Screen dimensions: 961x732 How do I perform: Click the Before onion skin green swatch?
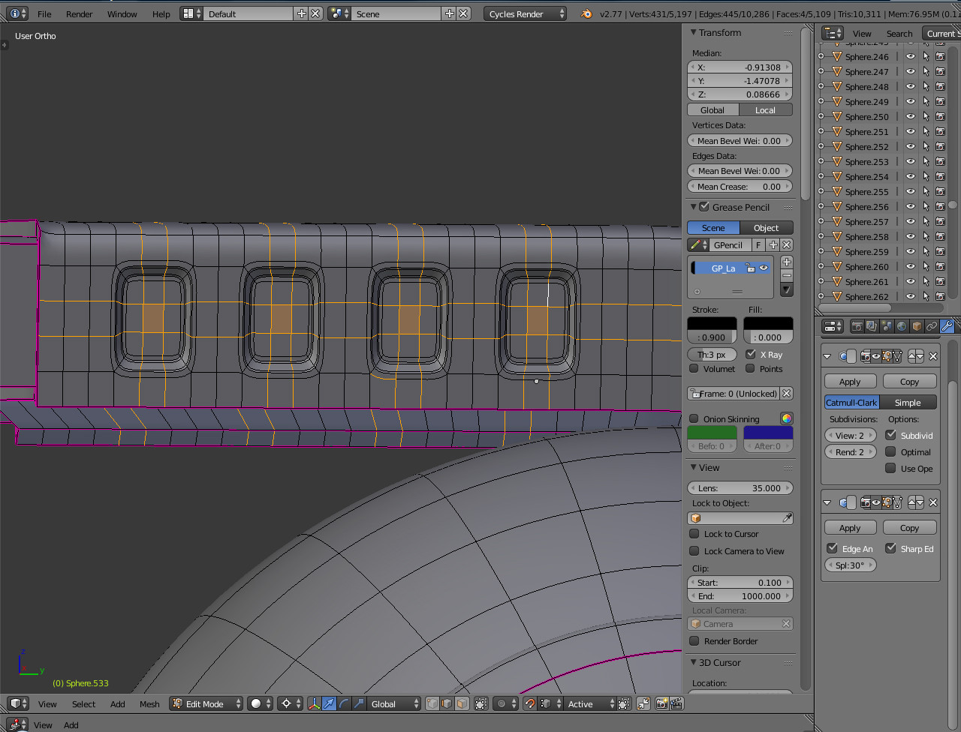tap(712, 432)
